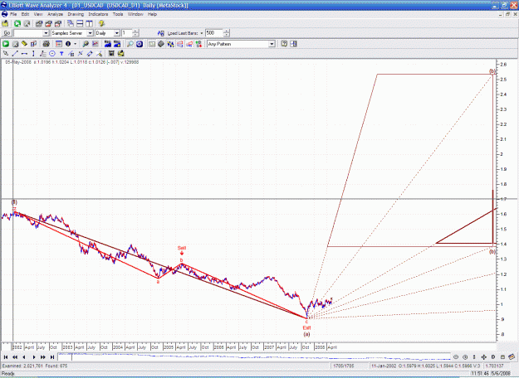519x378 pixels.
Task: Click the Load Last Bars label dropdown arrow
Action: pyautogui.click(x=202, y=33)
